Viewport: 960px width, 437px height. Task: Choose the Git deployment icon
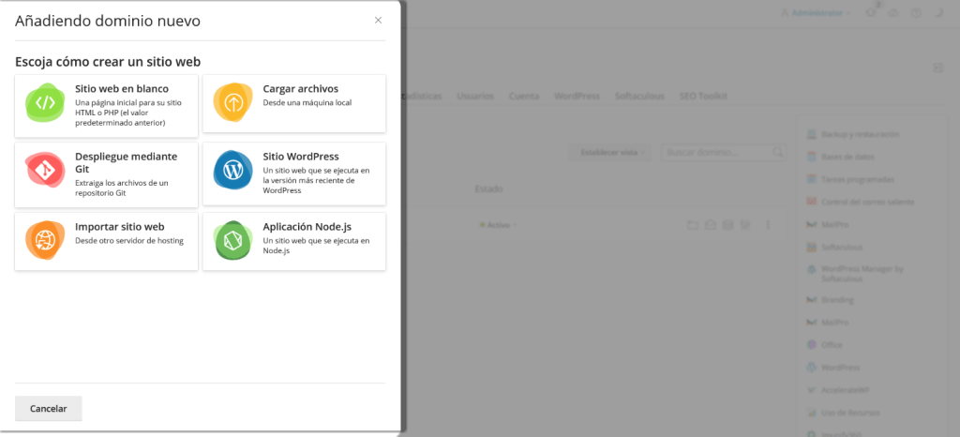pyautogui.click(x=44, y=170)
